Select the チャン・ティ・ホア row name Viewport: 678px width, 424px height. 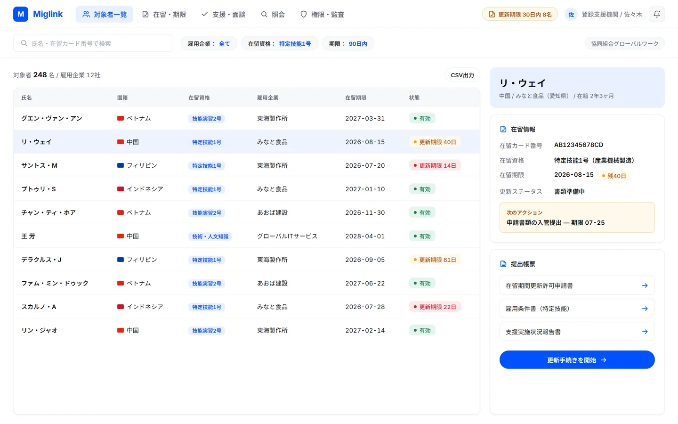[x=48, y=212]
